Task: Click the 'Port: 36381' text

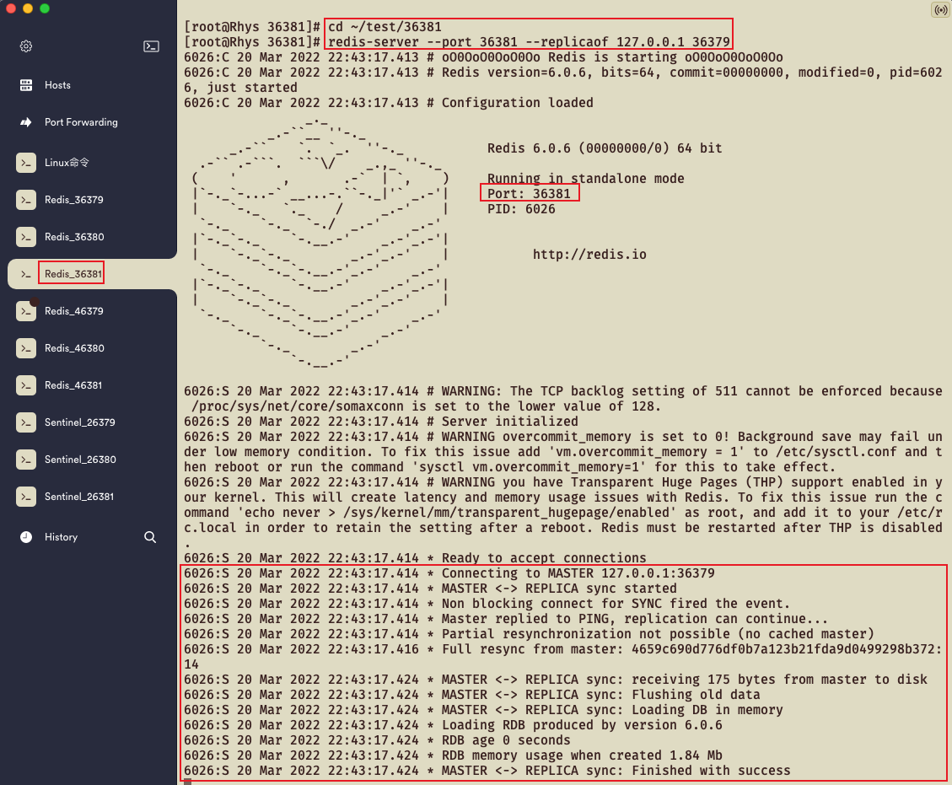Action: tap(529, 194)
